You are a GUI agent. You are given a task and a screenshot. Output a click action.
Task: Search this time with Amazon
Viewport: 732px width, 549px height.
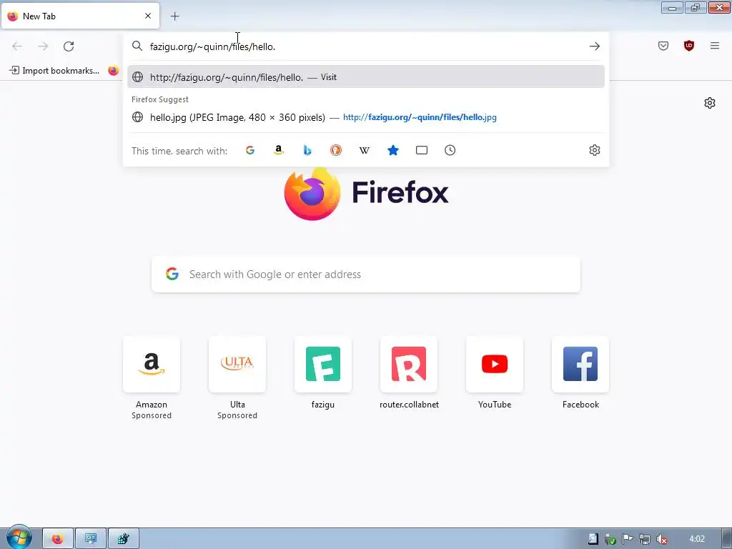tap(279, 150)
